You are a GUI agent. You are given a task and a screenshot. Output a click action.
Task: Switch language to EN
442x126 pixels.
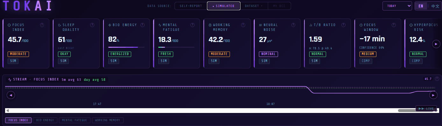pos(421,6)
